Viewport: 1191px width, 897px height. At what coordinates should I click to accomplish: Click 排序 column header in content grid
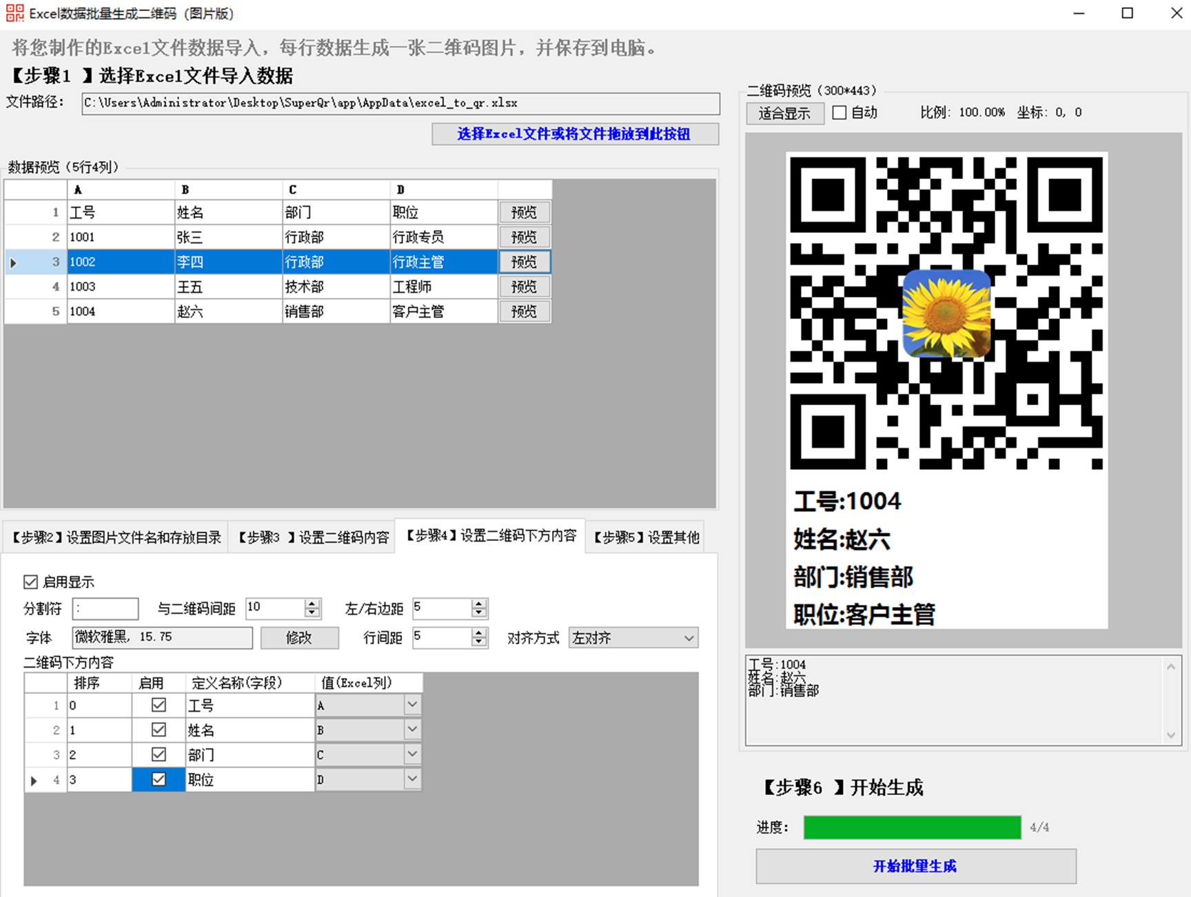[x=99, y=683]
